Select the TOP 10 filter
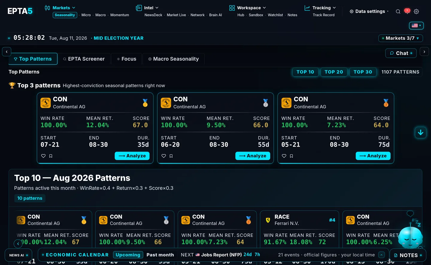The image size is (431, 265). click(x=305, y=72)
